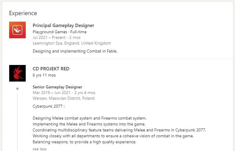The width and height of the screenshot is (235, 151).
Task: Open the CD PROJEKT RED company name
Action: (x=51, y=69)
